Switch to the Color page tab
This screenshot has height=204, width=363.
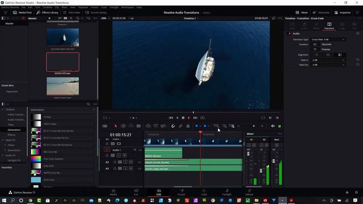pyautogui.click(x=204, y=192)
